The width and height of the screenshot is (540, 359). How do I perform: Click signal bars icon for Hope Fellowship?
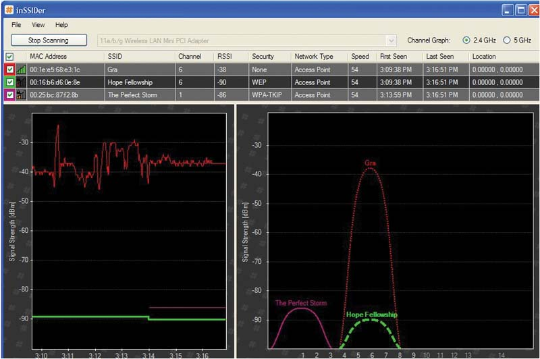point(22,82)
